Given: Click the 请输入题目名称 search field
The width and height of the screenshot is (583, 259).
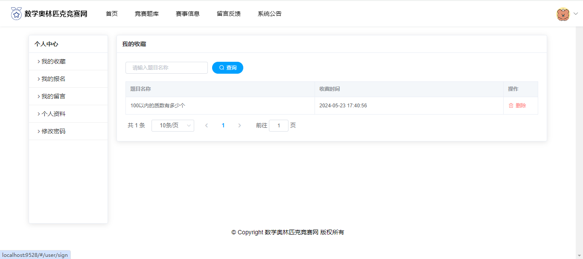Looking at the screenshot, I should click(x=166, y=68).
